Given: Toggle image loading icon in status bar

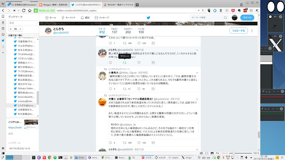Looking at the screenshot, I should click(x=212, y=153).
